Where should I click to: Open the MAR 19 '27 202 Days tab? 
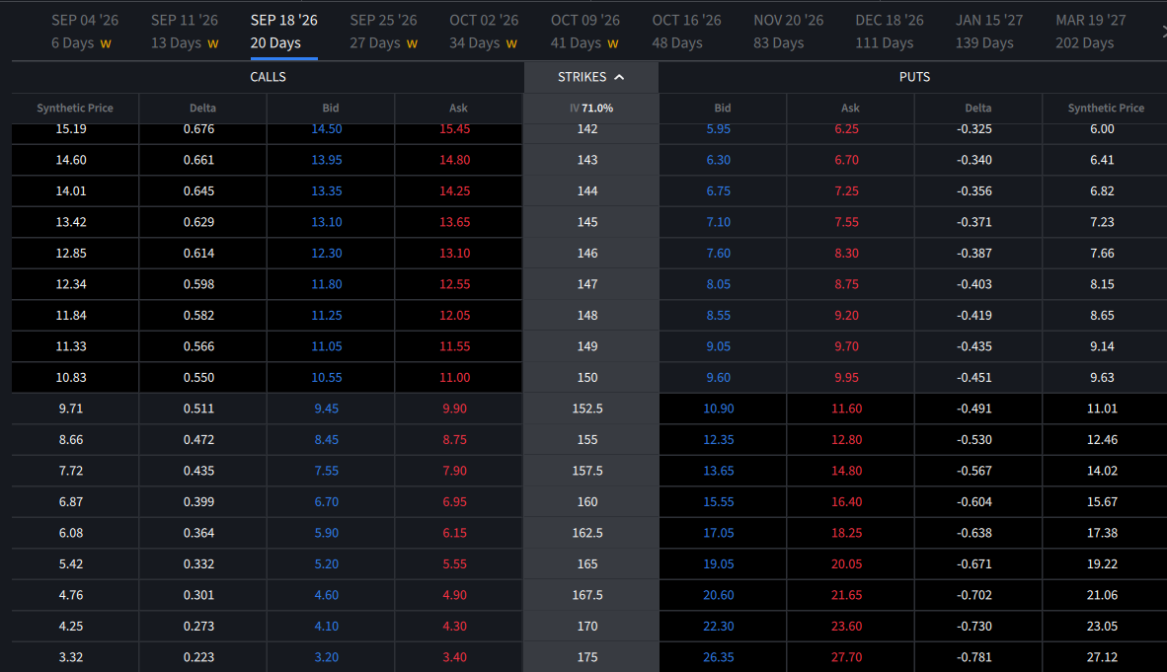(x=1090, y=32)
